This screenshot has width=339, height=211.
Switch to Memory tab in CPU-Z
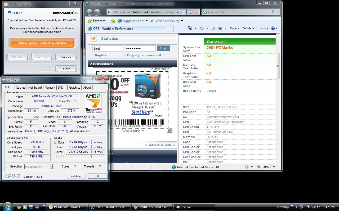[50, 88]
